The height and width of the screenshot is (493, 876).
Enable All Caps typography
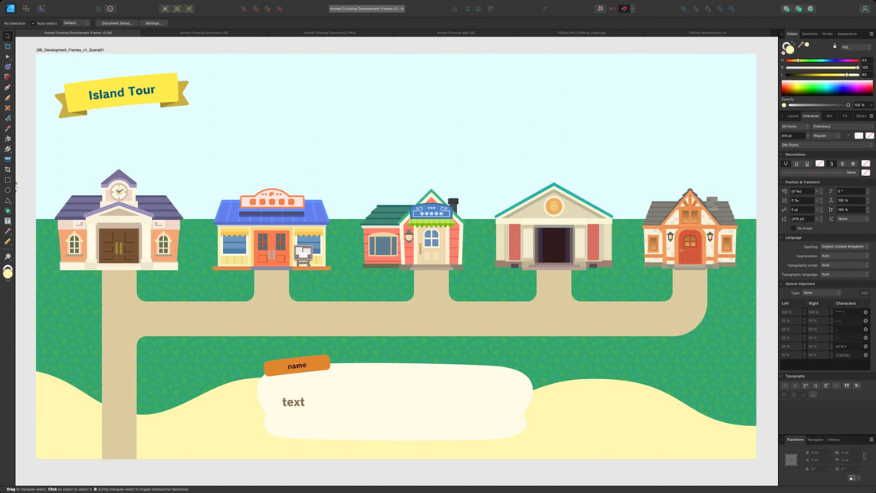point(847,385)
